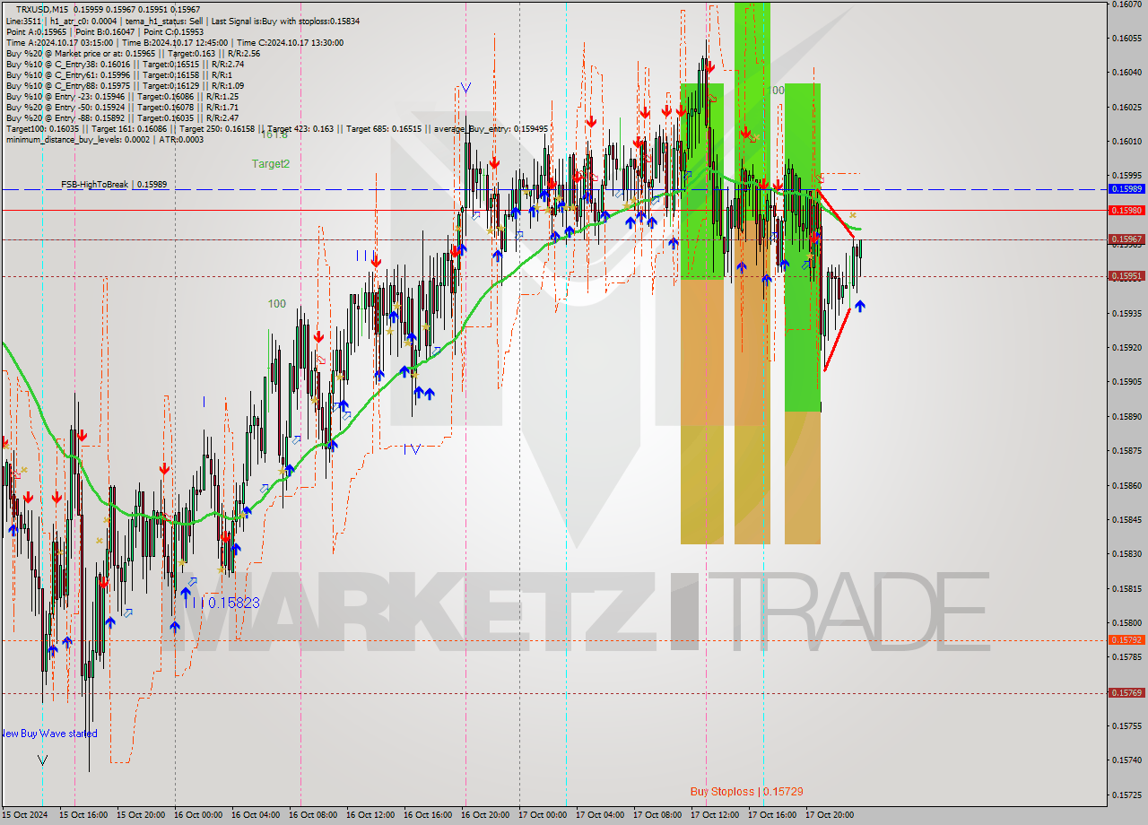Screen dimensions: 1148x825
Task: Click the 'minimum_distance_buy_levels: 0.0002' line
Action: pyautogui.click(x=105, y=139)
